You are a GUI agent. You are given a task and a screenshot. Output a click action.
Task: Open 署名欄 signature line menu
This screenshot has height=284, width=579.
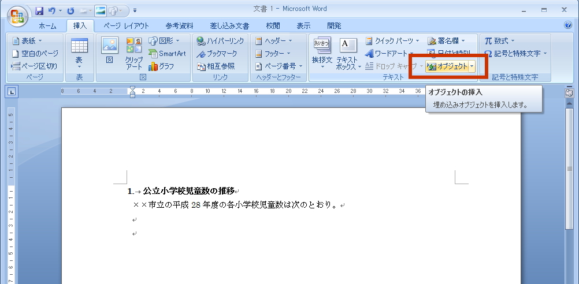(x=446, y=40)
